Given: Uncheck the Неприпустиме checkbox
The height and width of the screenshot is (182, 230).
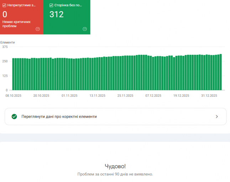Looking at the screenshot, I should tap(4, 5).
